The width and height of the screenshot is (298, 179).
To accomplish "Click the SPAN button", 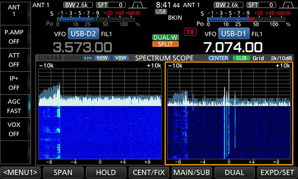I will pos(63,173).
